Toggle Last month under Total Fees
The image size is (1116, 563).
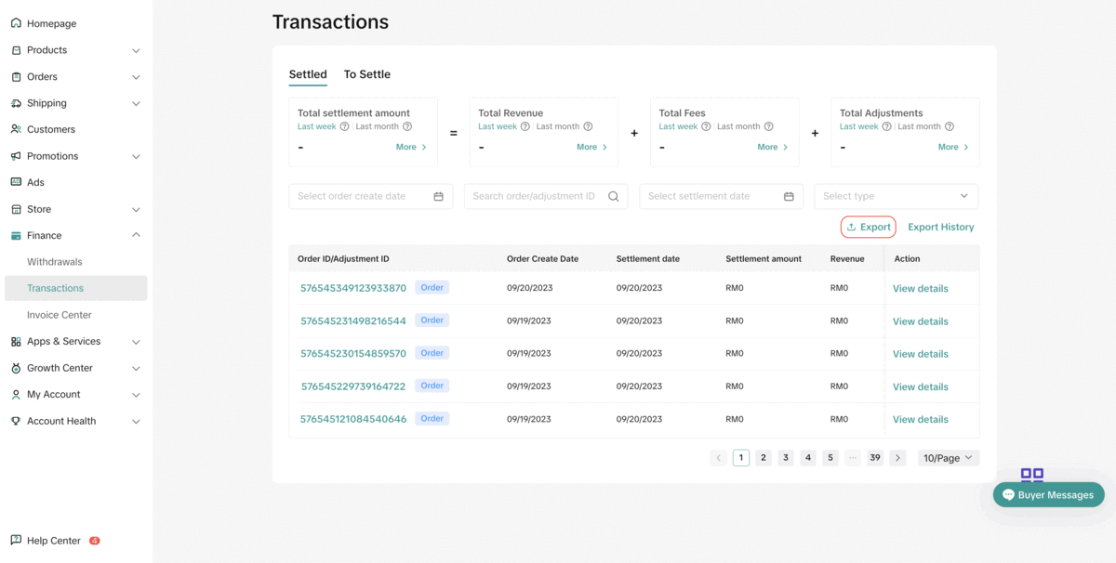pyautogui.click(x=738, y=126)
